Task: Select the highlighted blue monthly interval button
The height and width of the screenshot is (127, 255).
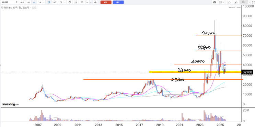Action: click(x=34, y=2)
